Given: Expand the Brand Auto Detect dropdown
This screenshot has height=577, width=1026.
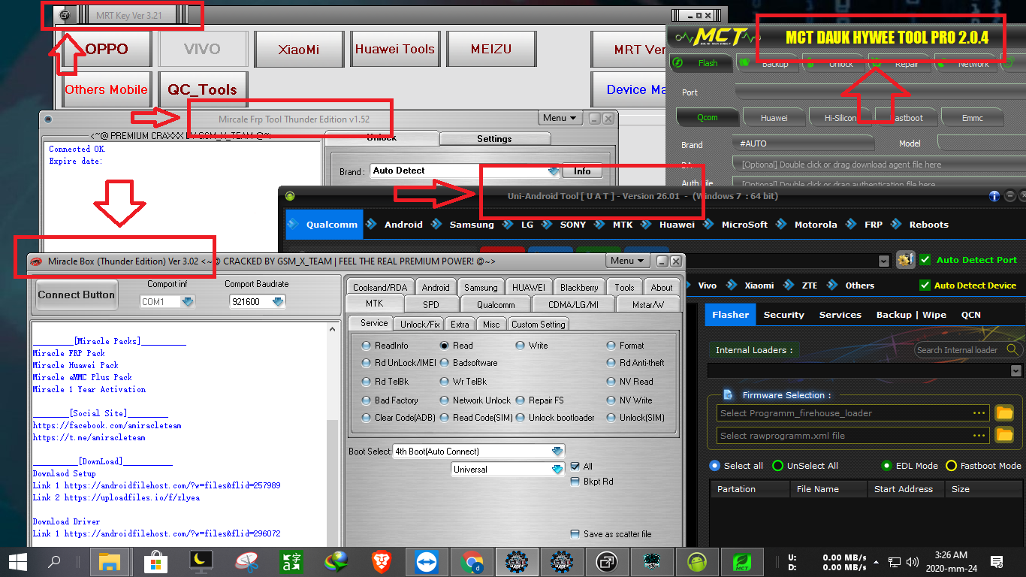Looking at the screenshot, I should pyautogui.click(x=554, y=171).
